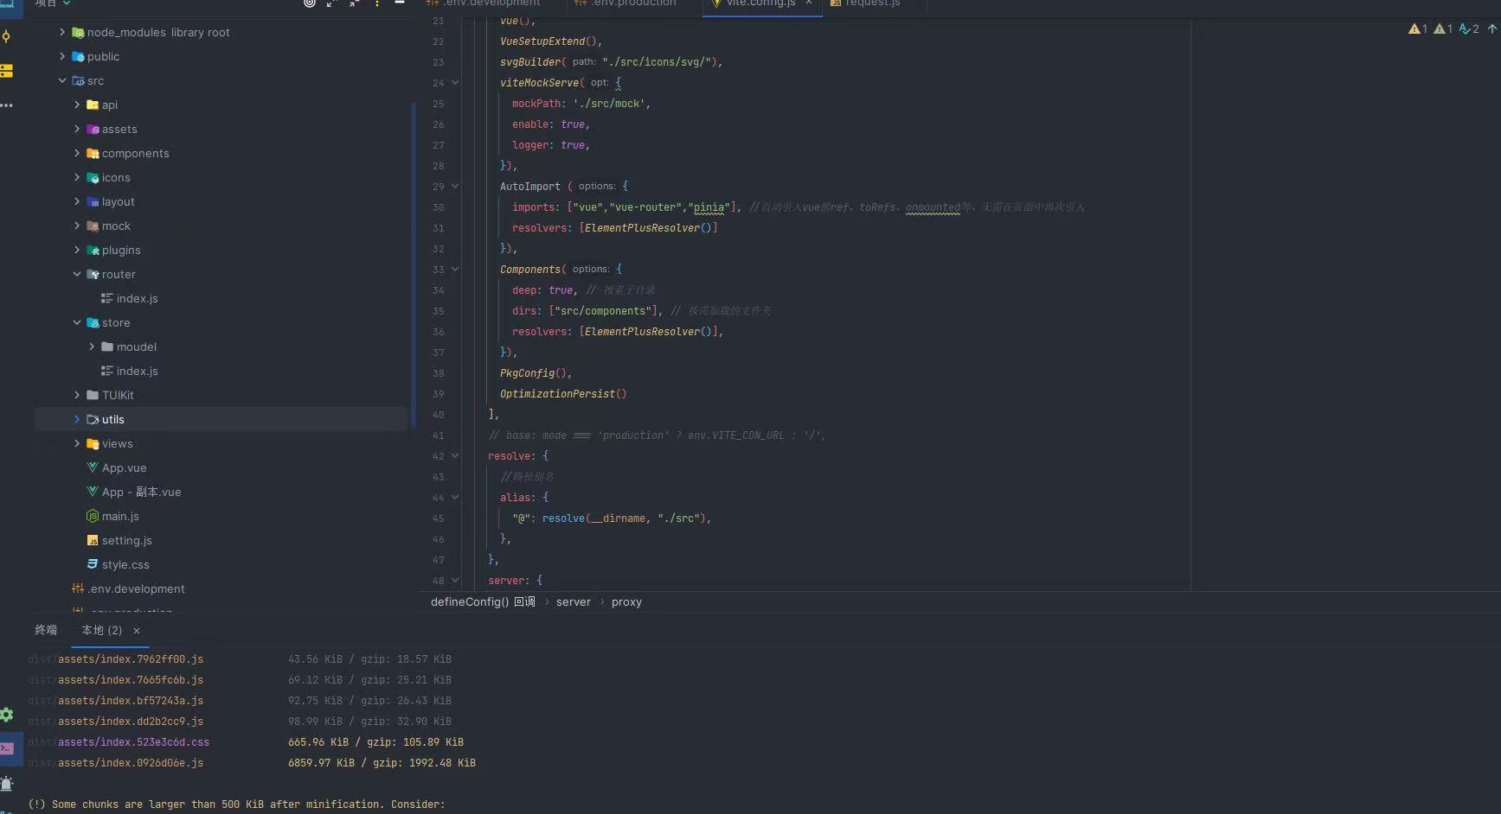Screen dimensions: 1501x814
Task: Expand the moudel folder
Action: click(x=92, y=347)
